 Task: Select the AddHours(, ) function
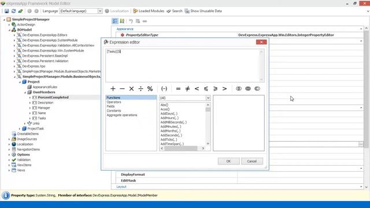point(169,118)
